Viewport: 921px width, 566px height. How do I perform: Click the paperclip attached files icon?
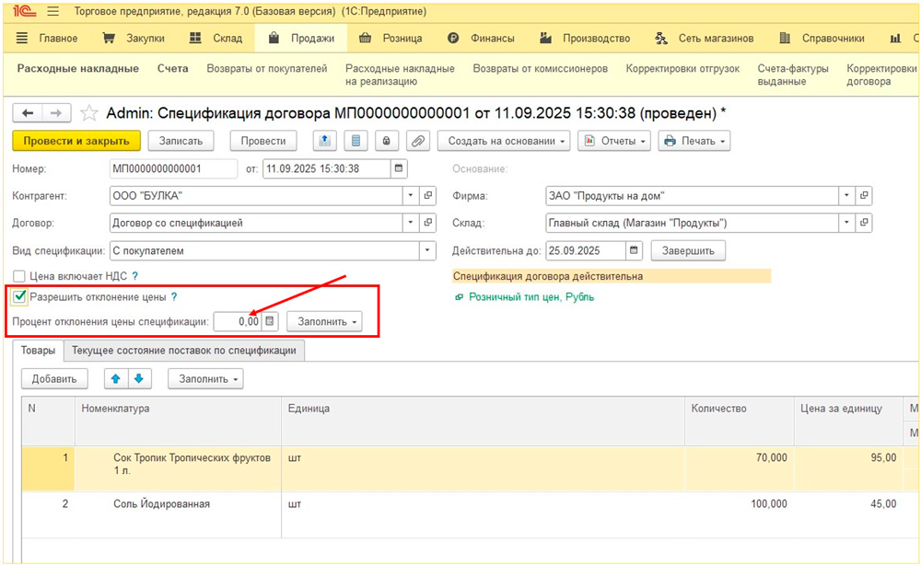coord(418,141)
